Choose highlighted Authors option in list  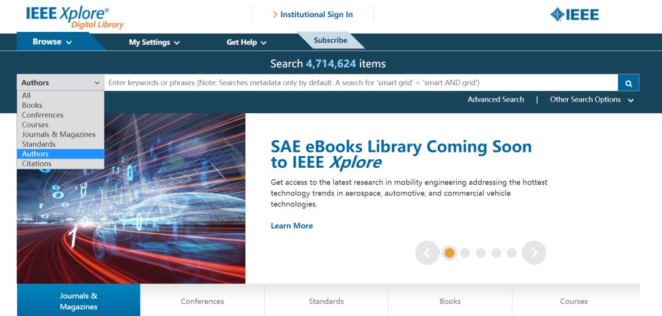point(60,154)
